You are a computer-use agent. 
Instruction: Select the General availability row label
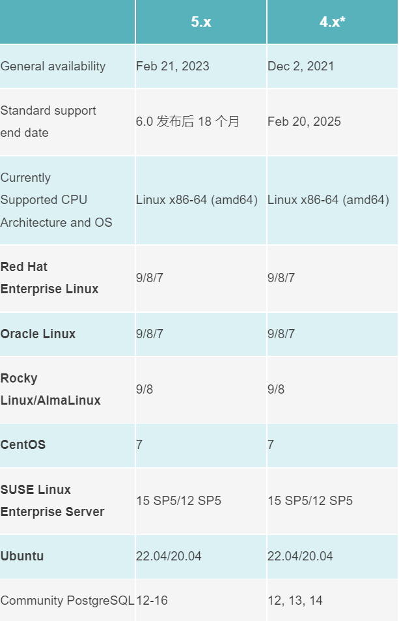pos(53,66)
